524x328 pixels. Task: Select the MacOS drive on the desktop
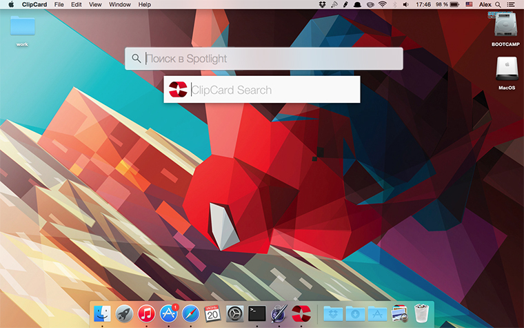(507, 73)
